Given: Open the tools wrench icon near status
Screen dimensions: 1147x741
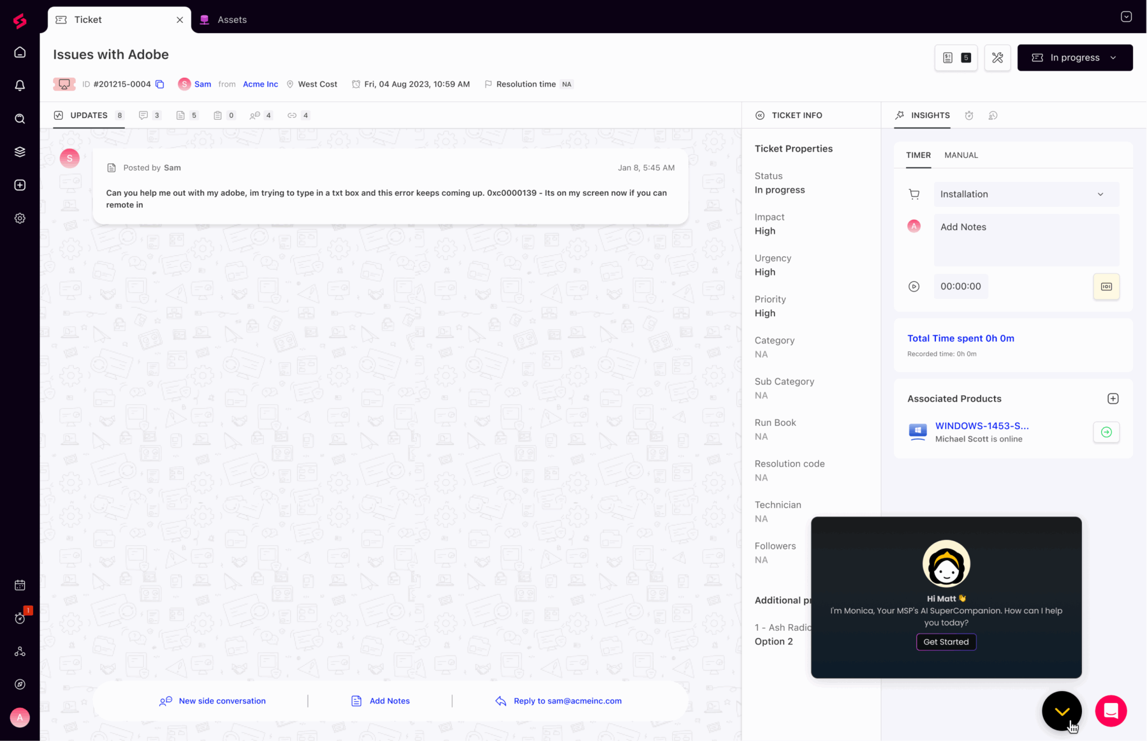Looking at the screenshot, I should point(997,58).
